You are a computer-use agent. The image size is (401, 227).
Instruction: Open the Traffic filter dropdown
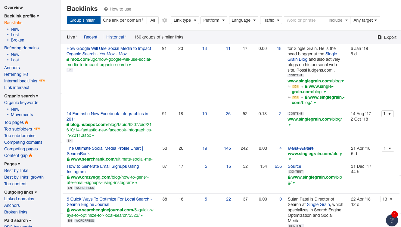271,20
